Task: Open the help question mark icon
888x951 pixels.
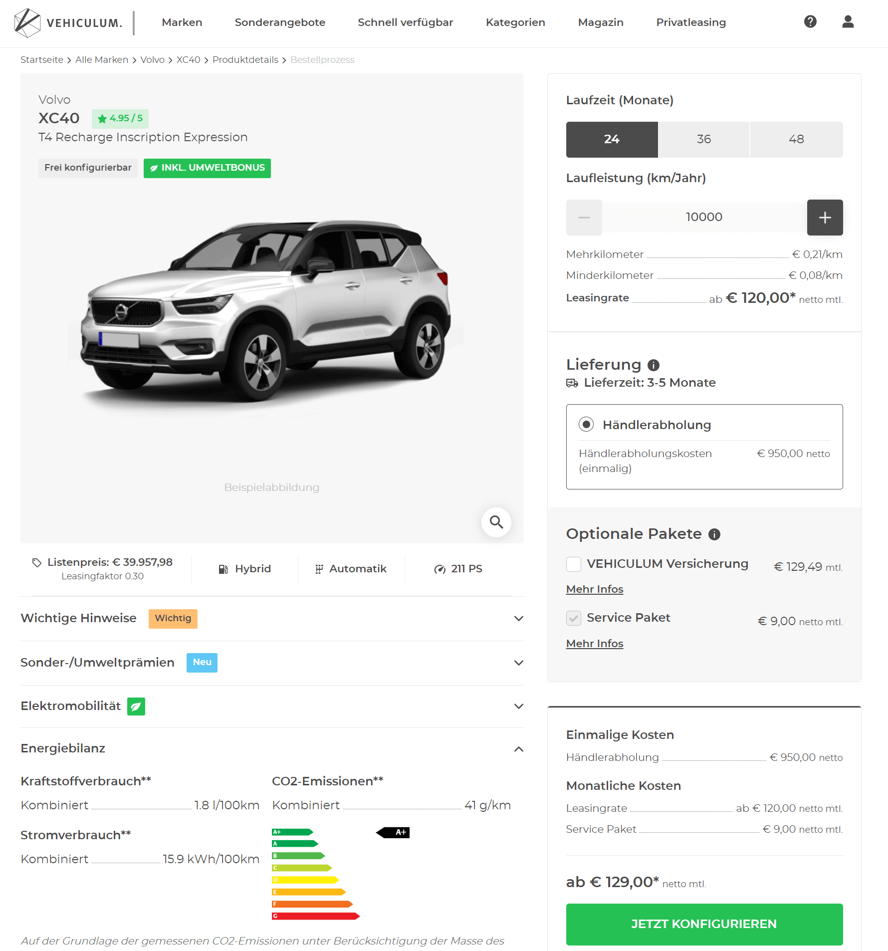Action: (x=810, y=21)
